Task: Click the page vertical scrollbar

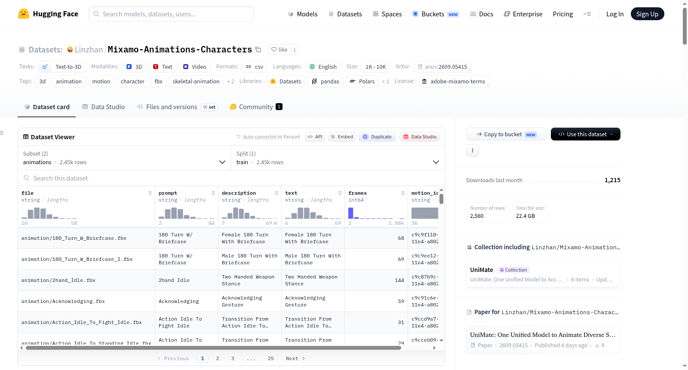Action: tap(685, 26)
